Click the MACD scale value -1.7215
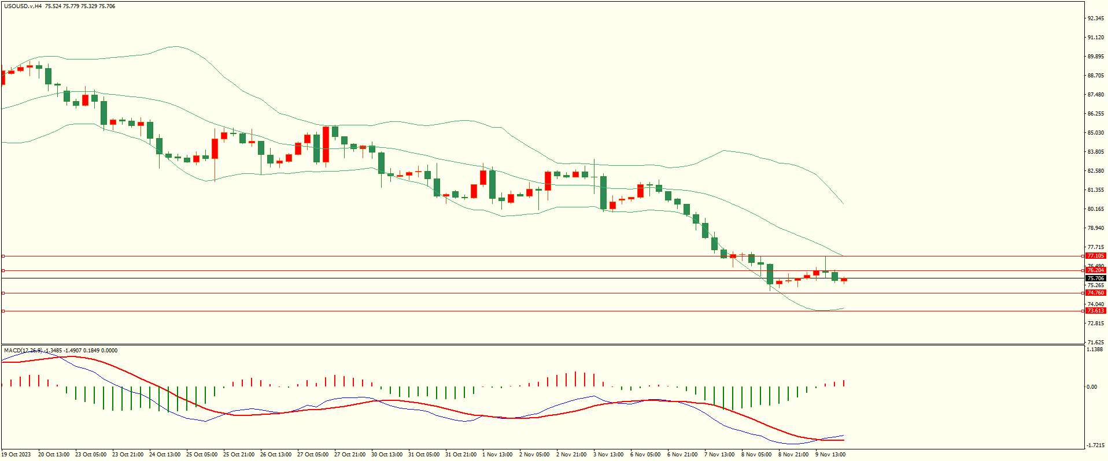The height and width of the screenshot is (461, 1108). coord(1095,445)
